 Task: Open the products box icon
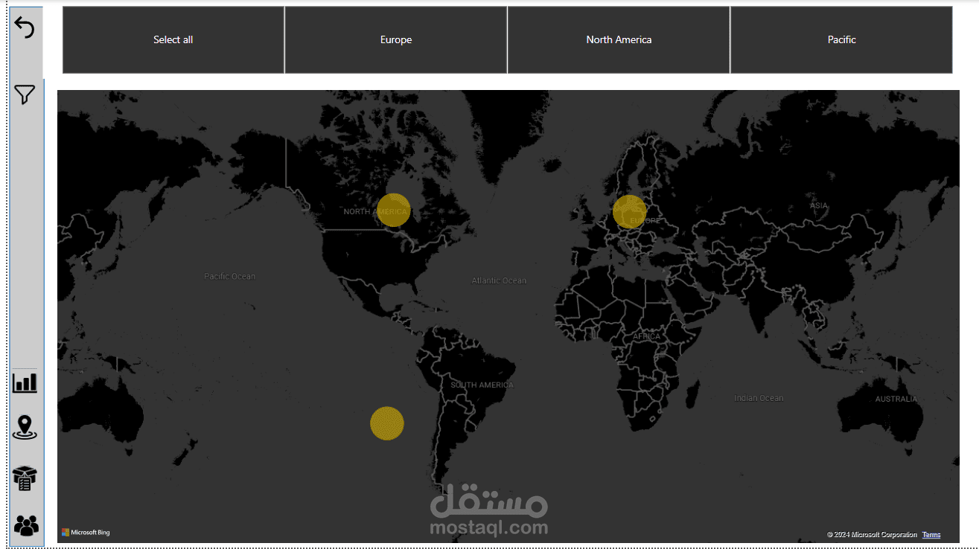25,478
